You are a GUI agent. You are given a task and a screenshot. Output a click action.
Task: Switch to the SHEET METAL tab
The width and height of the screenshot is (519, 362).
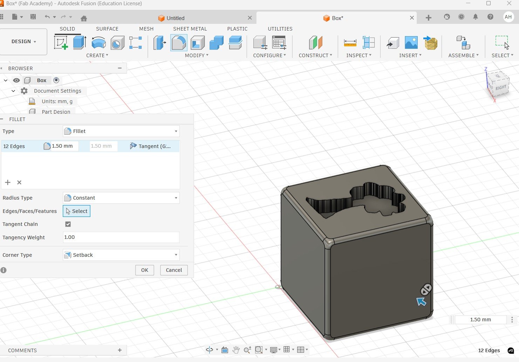coord(190,29)
